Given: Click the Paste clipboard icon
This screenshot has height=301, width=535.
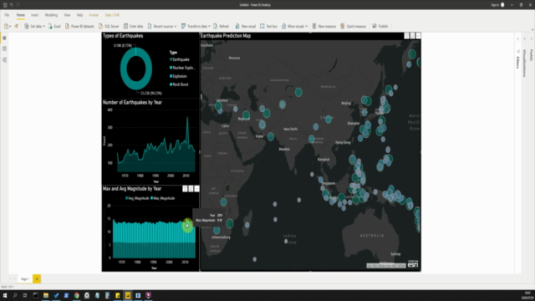Looking at the screenshot, I should pyautogui.click(x=6, y=26).
